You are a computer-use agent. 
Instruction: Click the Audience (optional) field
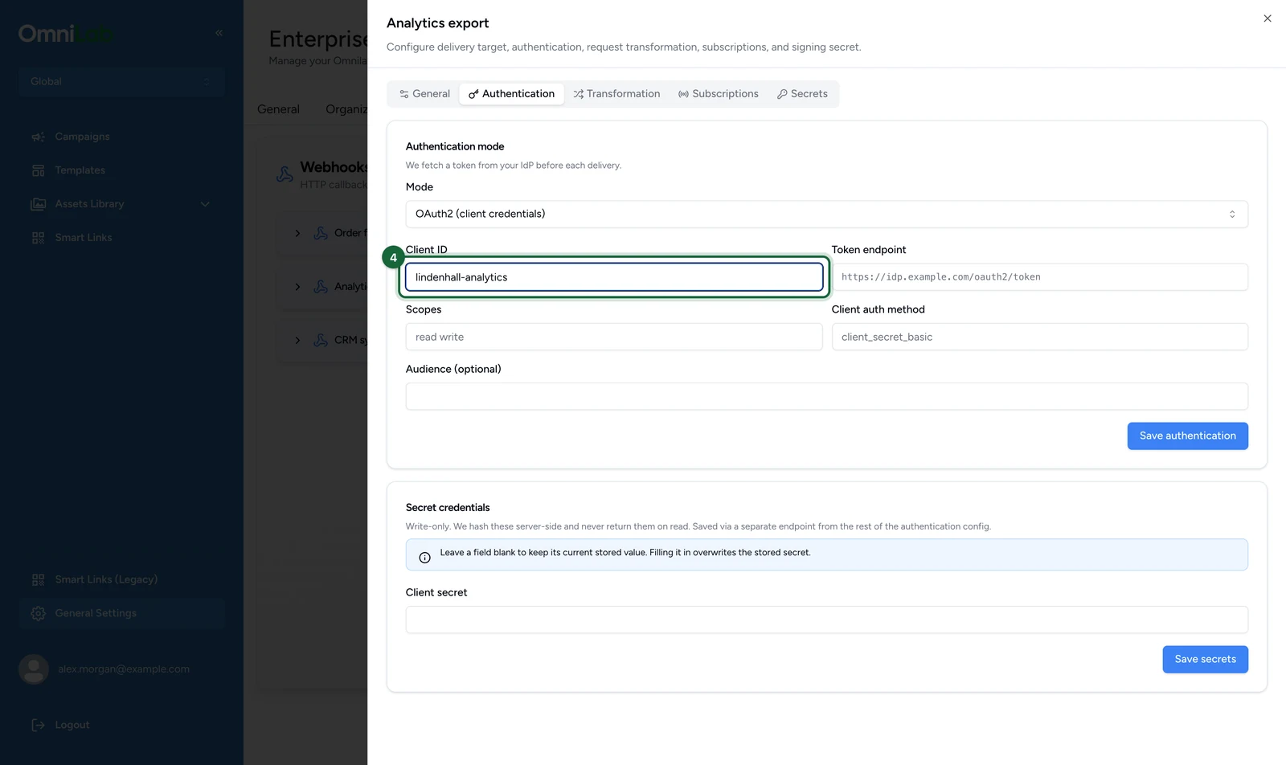click(x=826, y=396)
